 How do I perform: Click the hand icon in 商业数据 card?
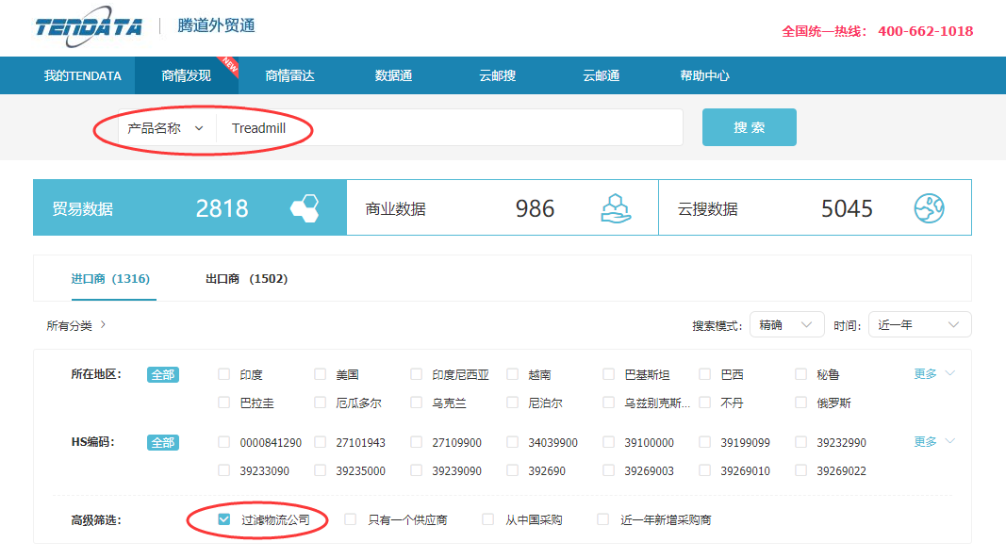pyautogui.click(x=616, y=208)
